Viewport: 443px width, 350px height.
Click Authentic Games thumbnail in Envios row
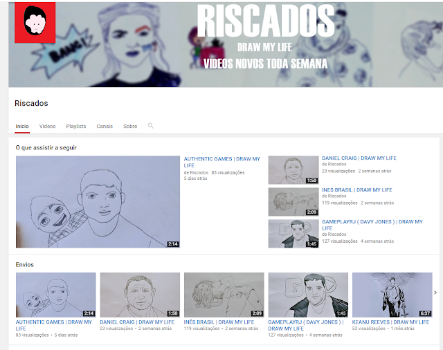click(55, 295)
